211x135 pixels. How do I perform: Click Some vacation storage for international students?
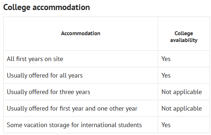click(74, 125)
